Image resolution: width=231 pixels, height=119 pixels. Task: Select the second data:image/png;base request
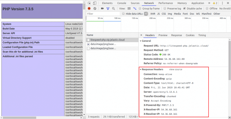point(112,48)
